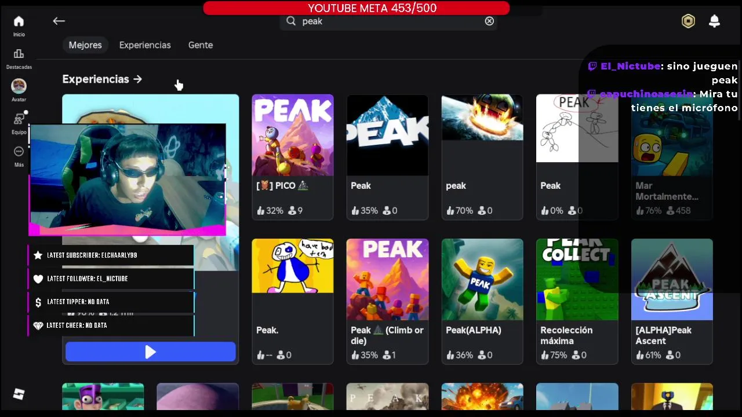Screen dimensions: 742x417
Task: Play the featured experience
Action: pyautogui.click(x=150, y=352)
